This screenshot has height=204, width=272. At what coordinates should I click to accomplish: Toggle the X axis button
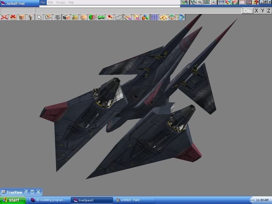click(256, 11)
